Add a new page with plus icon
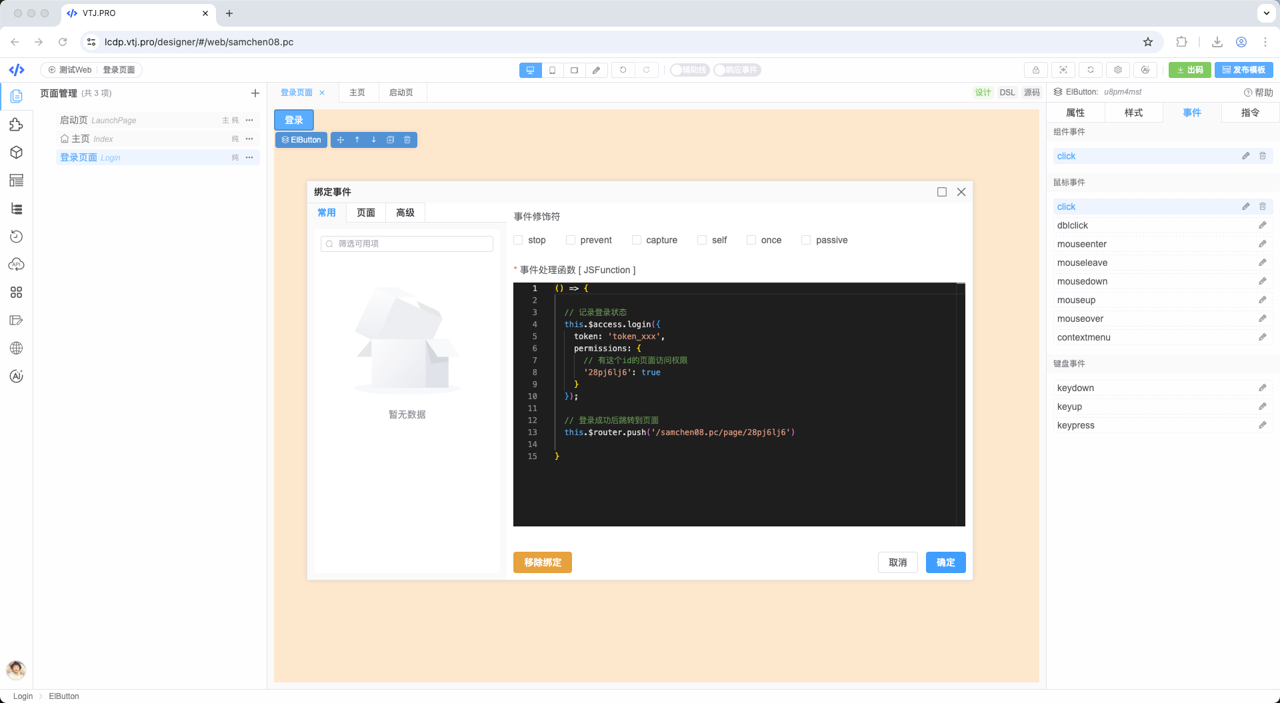Image resolution: width=1280 pixels, height=703 pixels. tap(255, 93)
